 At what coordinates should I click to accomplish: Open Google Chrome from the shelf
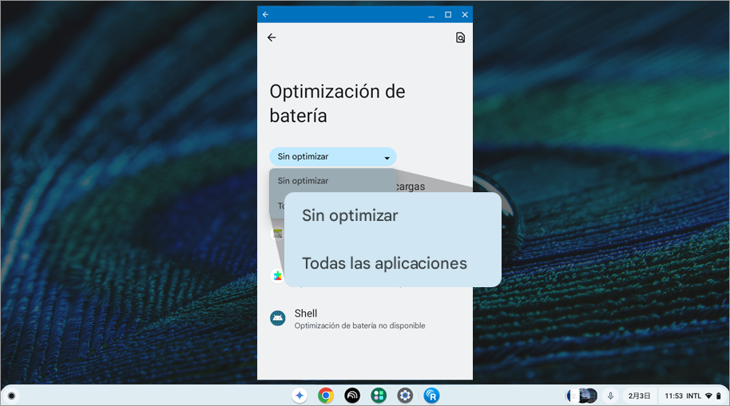[326, 396]
